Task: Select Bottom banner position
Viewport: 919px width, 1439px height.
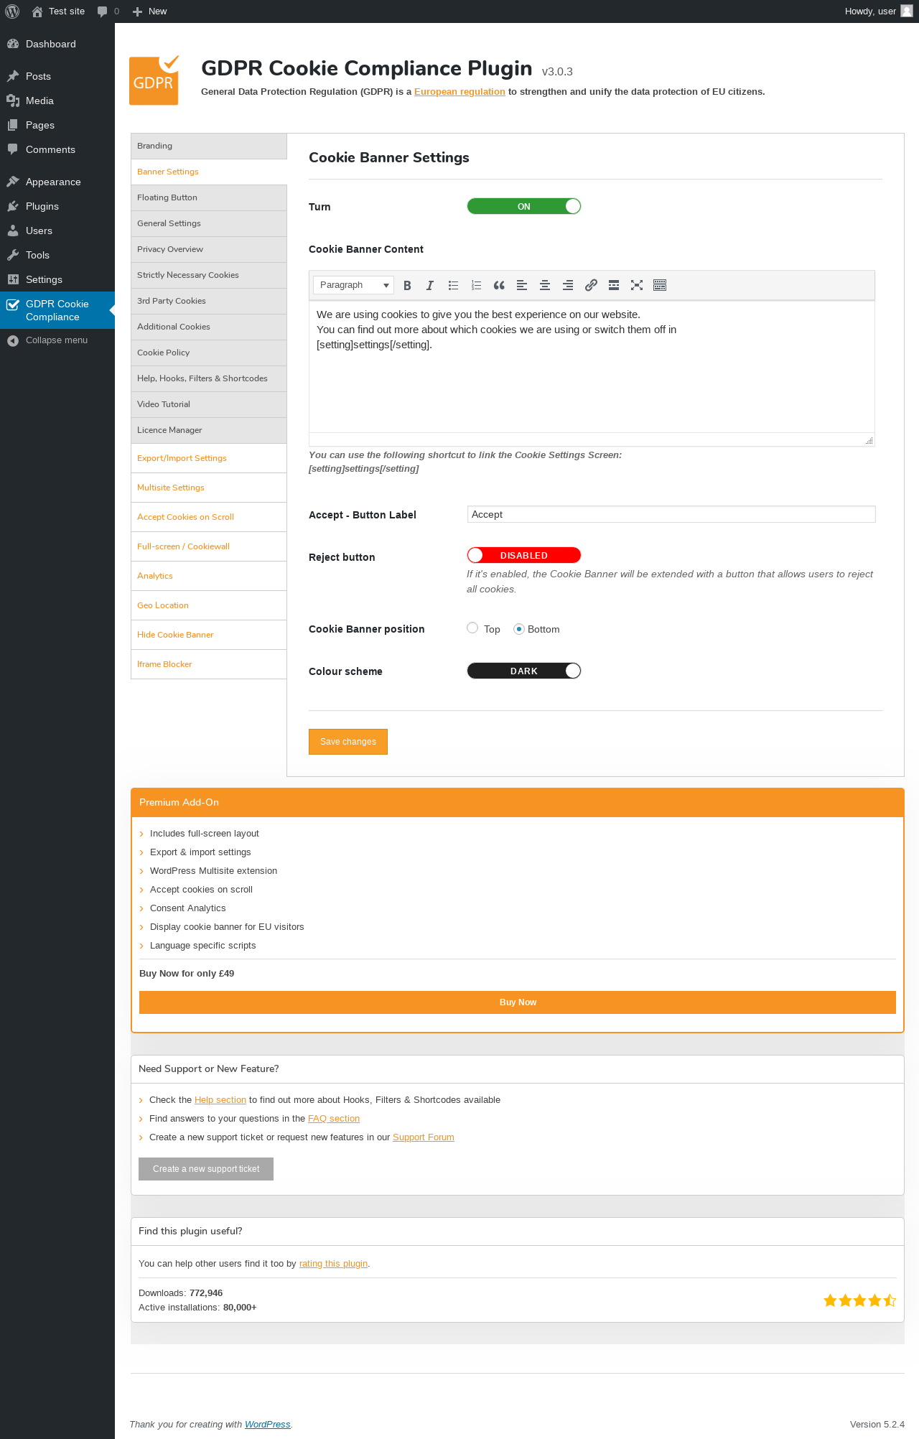Action: click(x=519, y=629)
